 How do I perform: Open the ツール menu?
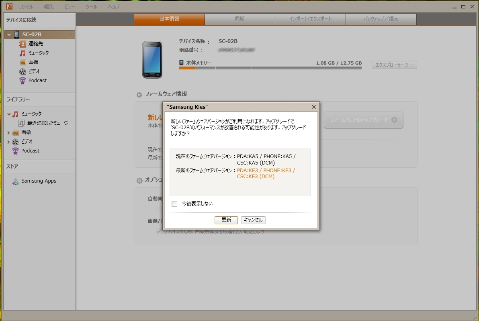coord(92,6)
